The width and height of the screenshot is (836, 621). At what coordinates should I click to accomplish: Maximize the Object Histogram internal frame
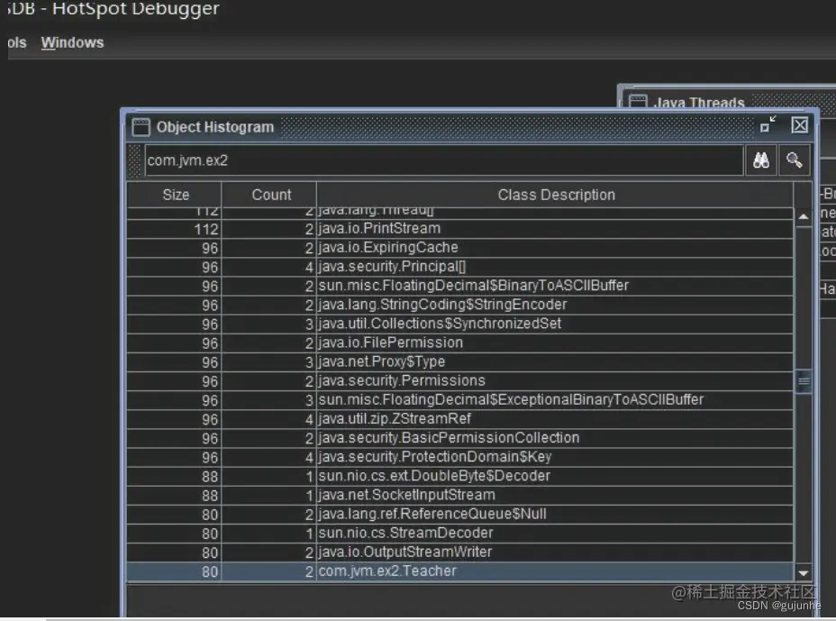[768, 124]
